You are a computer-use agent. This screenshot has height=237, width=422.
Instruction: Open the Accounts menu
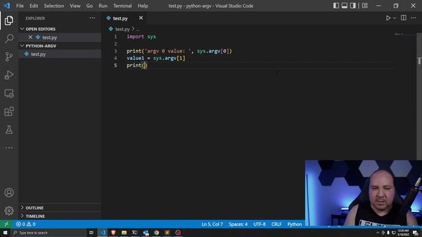tap(9, 192)
